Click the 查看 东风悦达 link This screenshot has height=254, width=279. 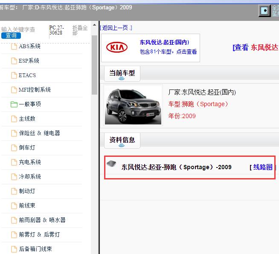pyautogui.click(x=256, y=48)
